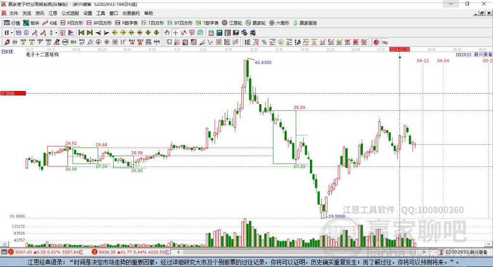The width and height of the screenshot is (493, 267).
Task: Click the percent sign tool
Action: click(264, 42)
